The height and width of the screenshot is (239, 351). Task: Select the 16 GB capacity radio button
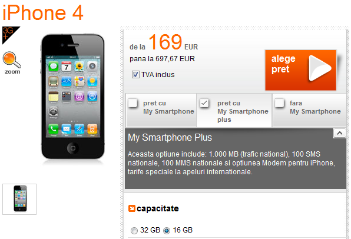[x=167, y=231]
